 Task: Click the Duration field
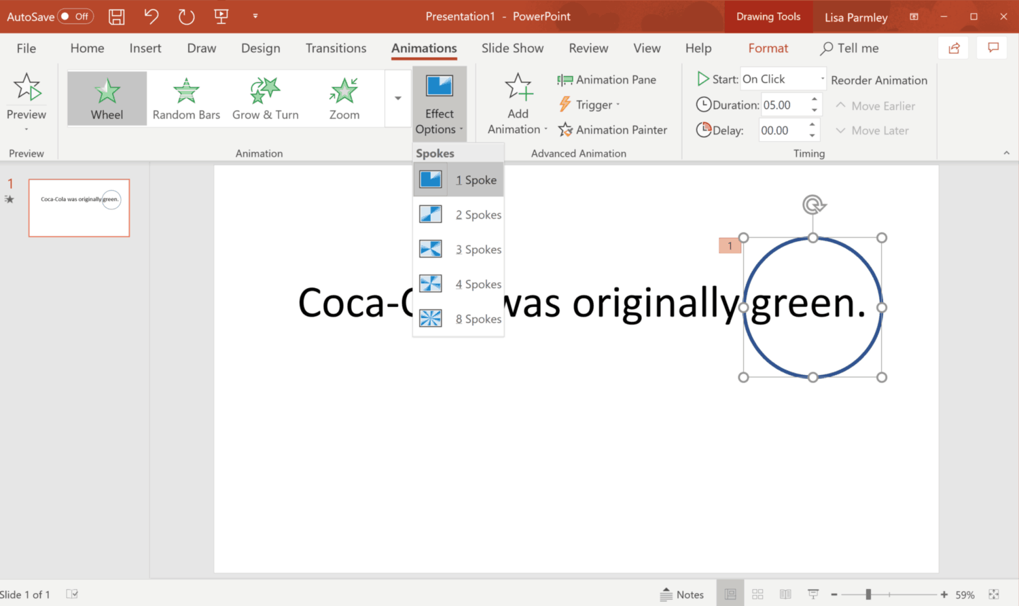pos(783,105)
